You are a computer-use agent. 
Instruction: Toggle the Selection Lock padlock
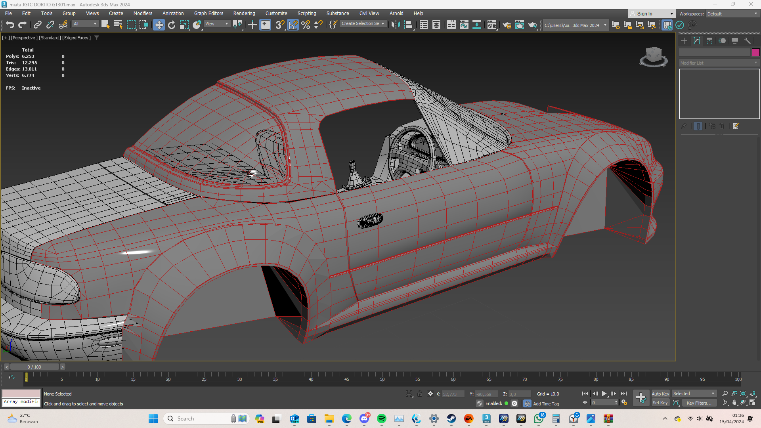tap(420, 394)
